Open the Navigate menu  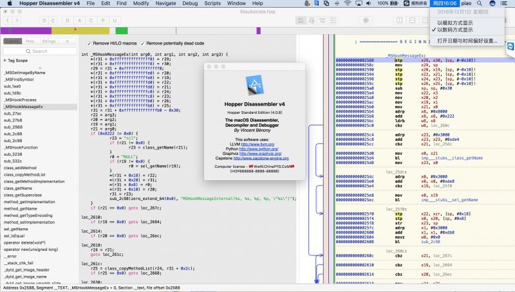[x=165, y=3]
